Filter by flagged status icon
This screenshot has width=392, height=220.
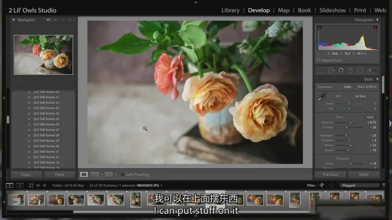pyautogui.click(x=321, y=185)
